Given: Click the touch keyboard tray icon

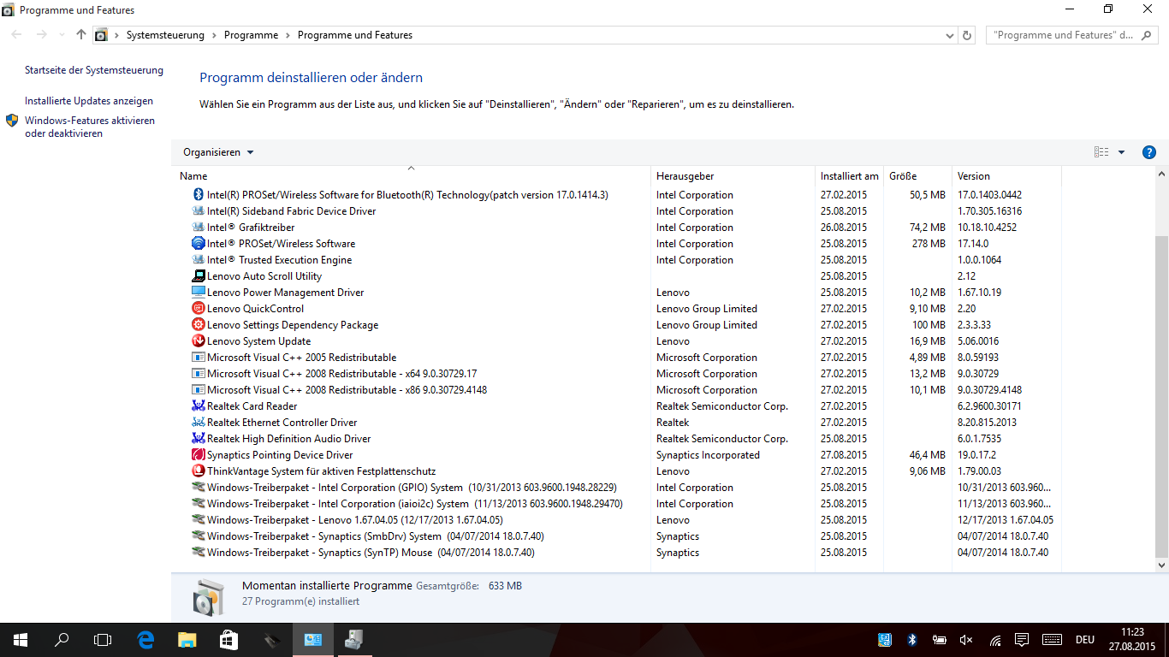Looking at the screenshot, I should tap(1053, 639).
